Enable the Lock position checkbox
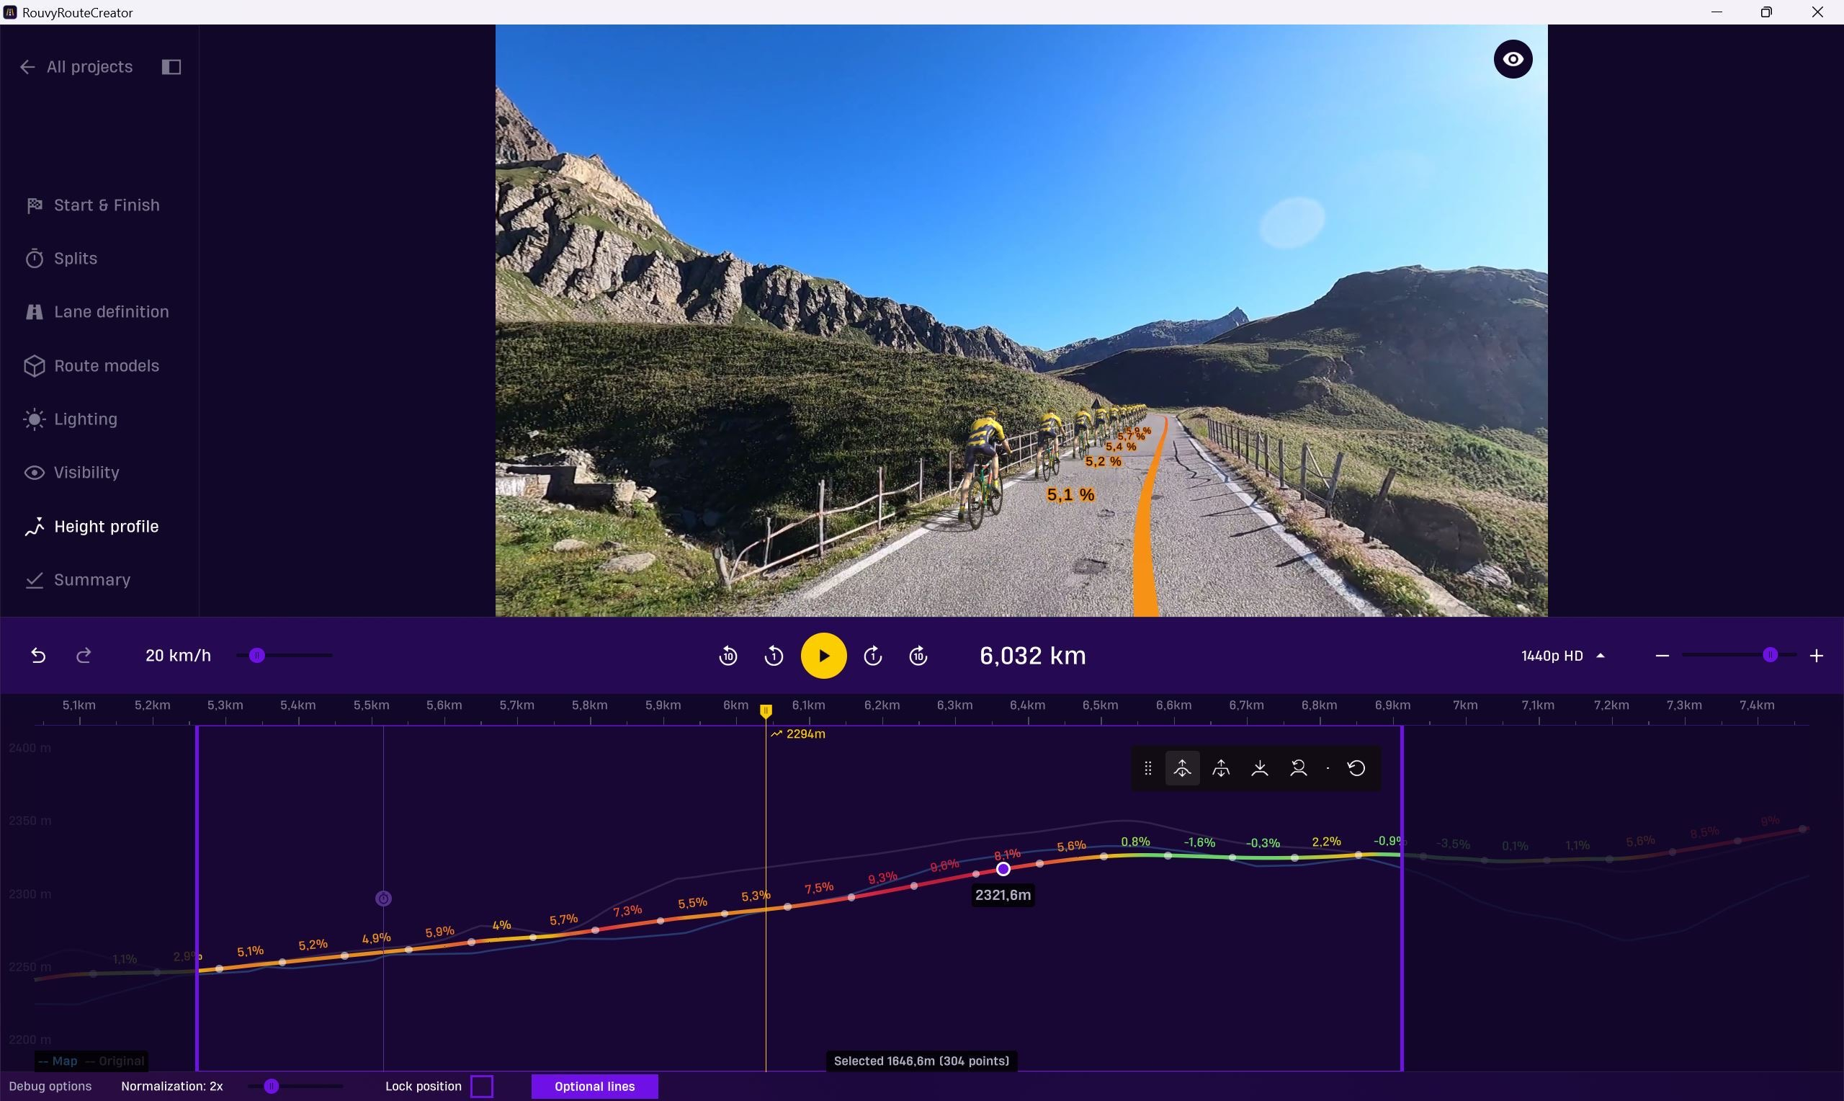This screenshot has height=1101, width=1844. pyautogui.click(x=482, y=1086)
